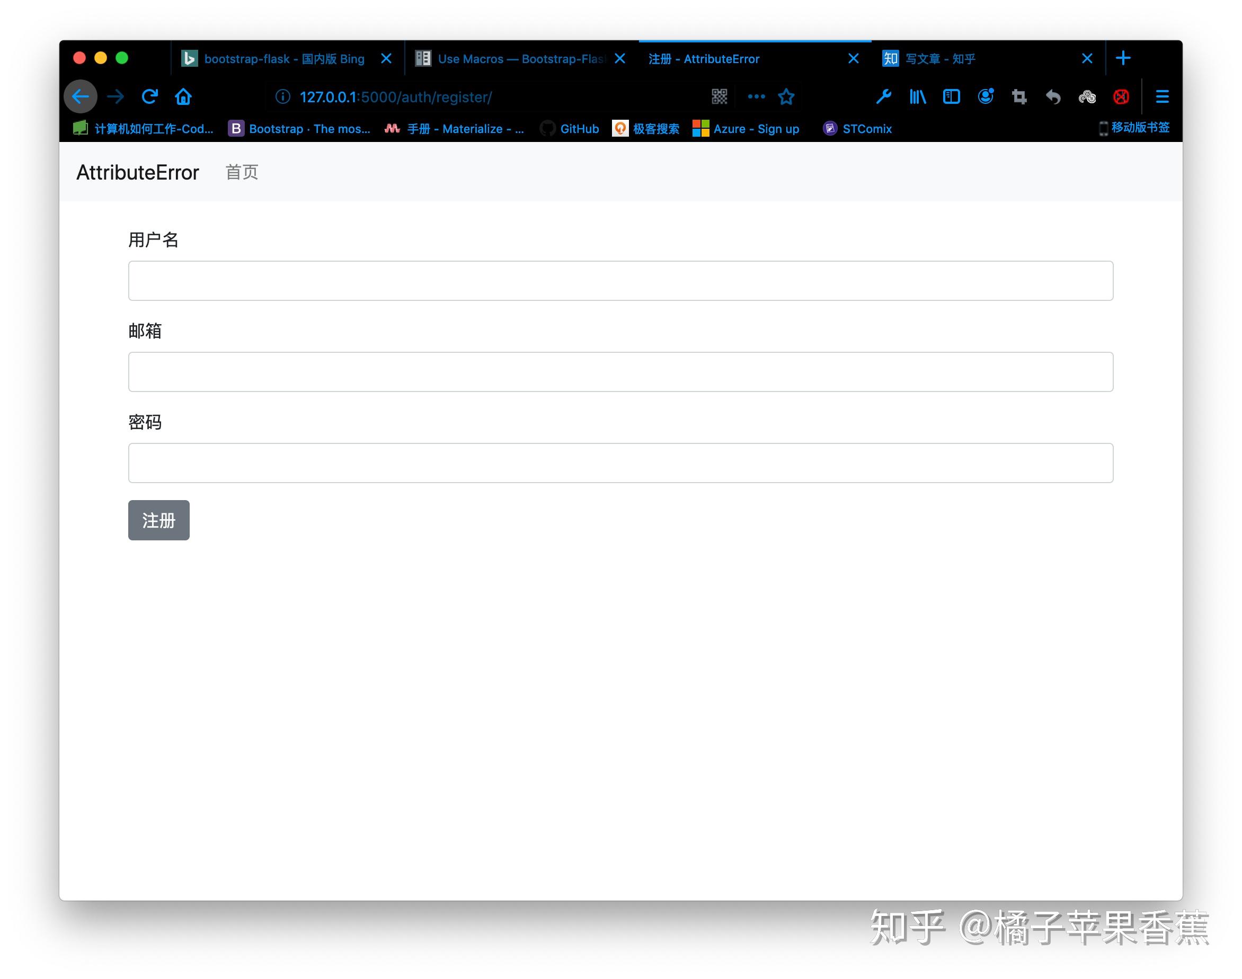1242x979 pixels.
Task: Click the crop screenshot toolbar icon
Action: click(1019, 96)
